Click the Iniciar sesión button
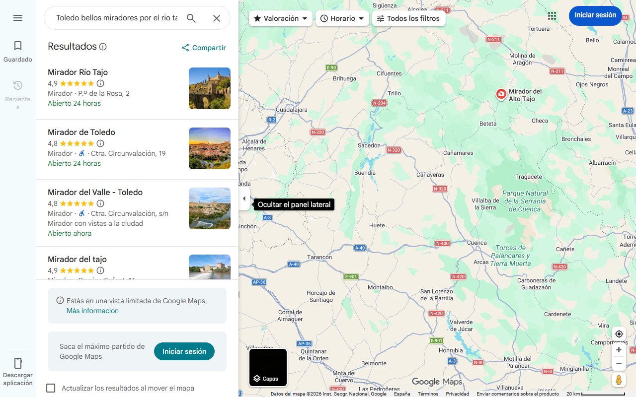This screenshot has height=397, width=636. tap(595, 15)
